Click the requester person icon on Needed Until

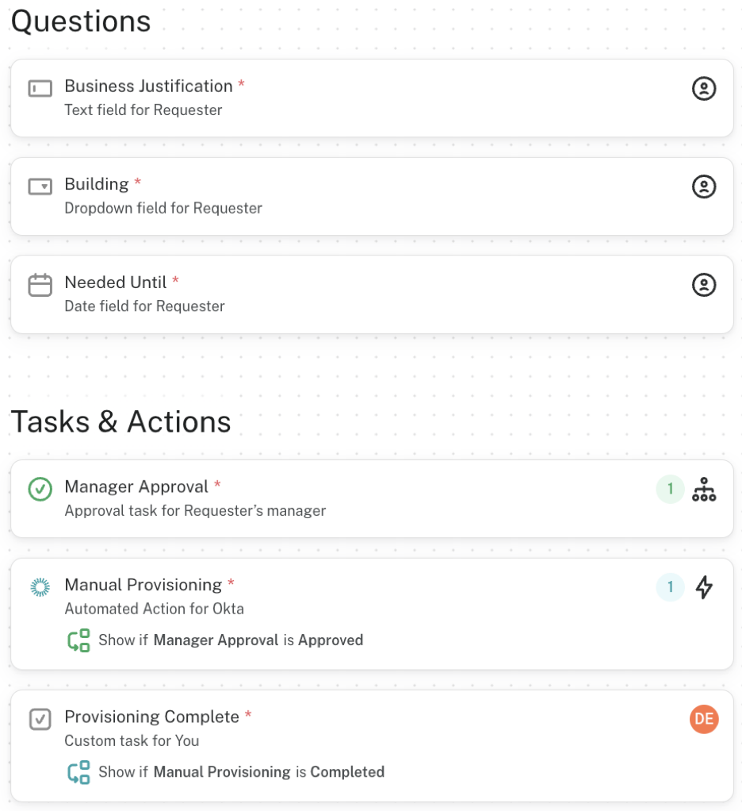click(703, 285)
